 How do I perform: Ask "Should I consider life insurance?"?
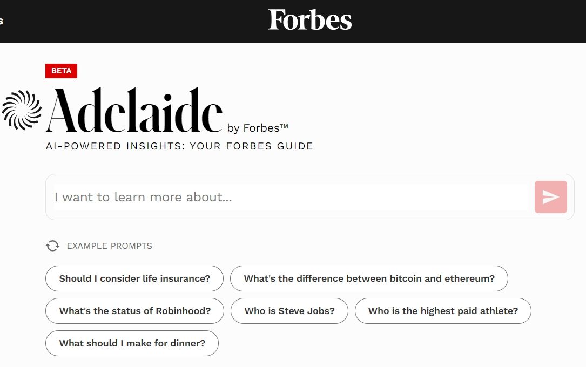pos(134,278)
